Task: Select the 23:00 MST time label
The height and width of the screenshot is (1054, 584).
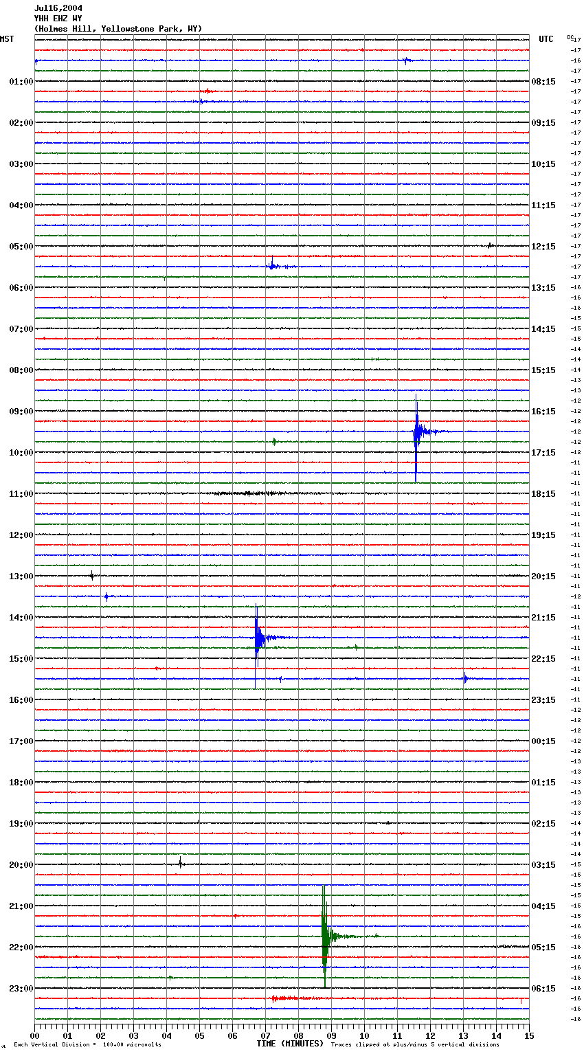Action: (x=21, y=989)
